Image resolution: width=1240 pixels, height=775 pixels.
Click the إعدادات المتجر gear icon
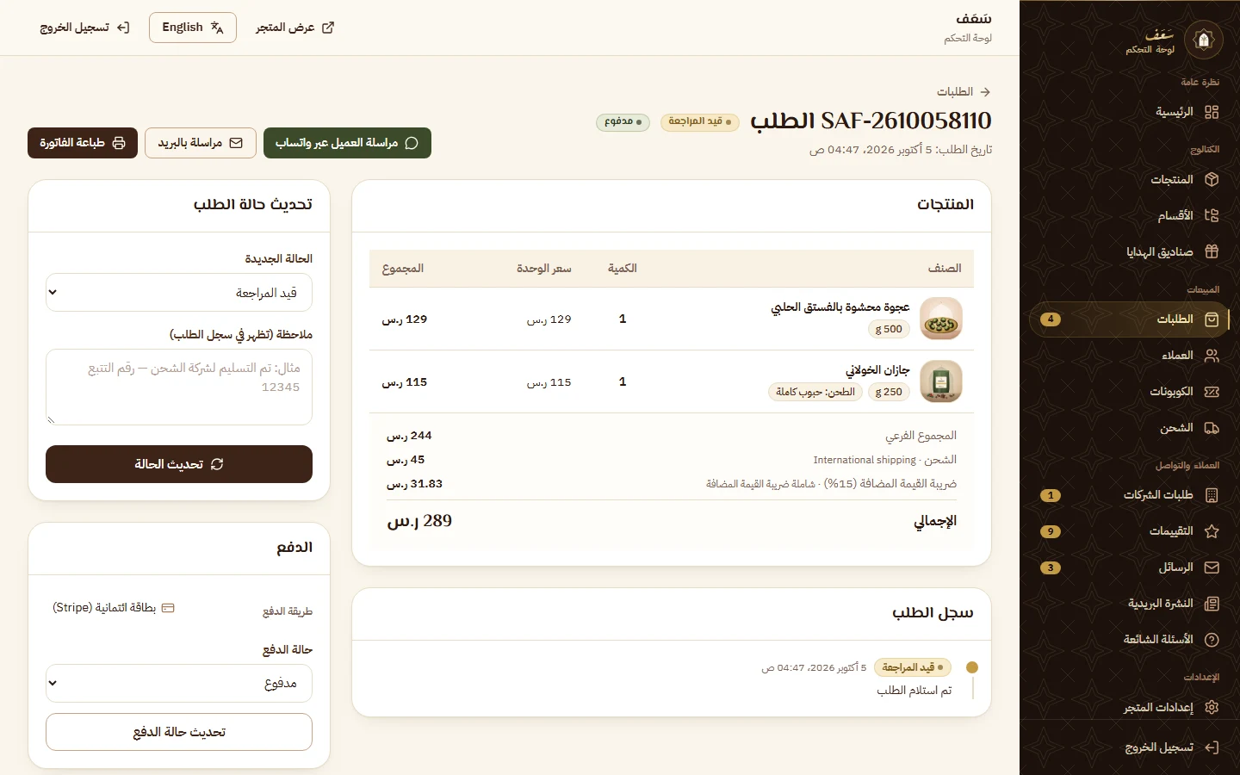click(x=1212, y=707)
